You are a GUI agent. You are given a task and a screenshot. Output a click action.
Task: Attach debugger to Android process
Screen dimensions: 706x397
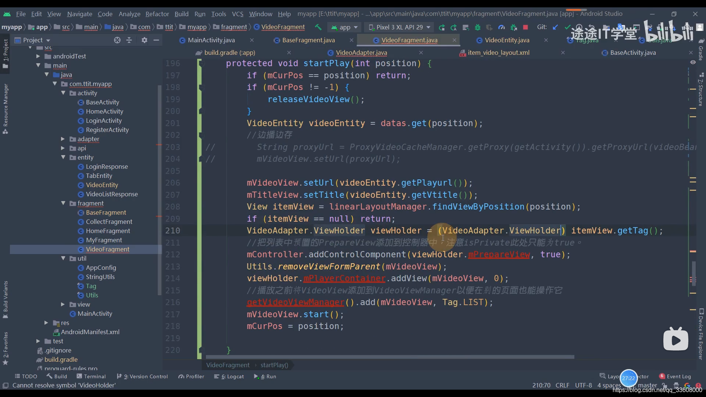click(x=514, y=27)
